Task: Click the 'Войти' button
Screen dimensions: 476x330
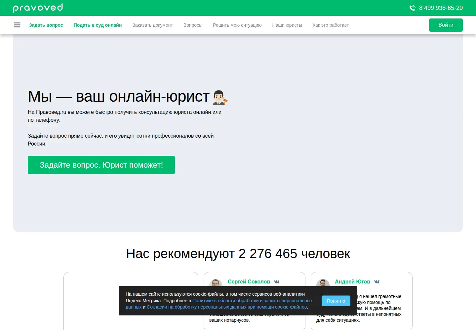Action: tap(446, 25)
